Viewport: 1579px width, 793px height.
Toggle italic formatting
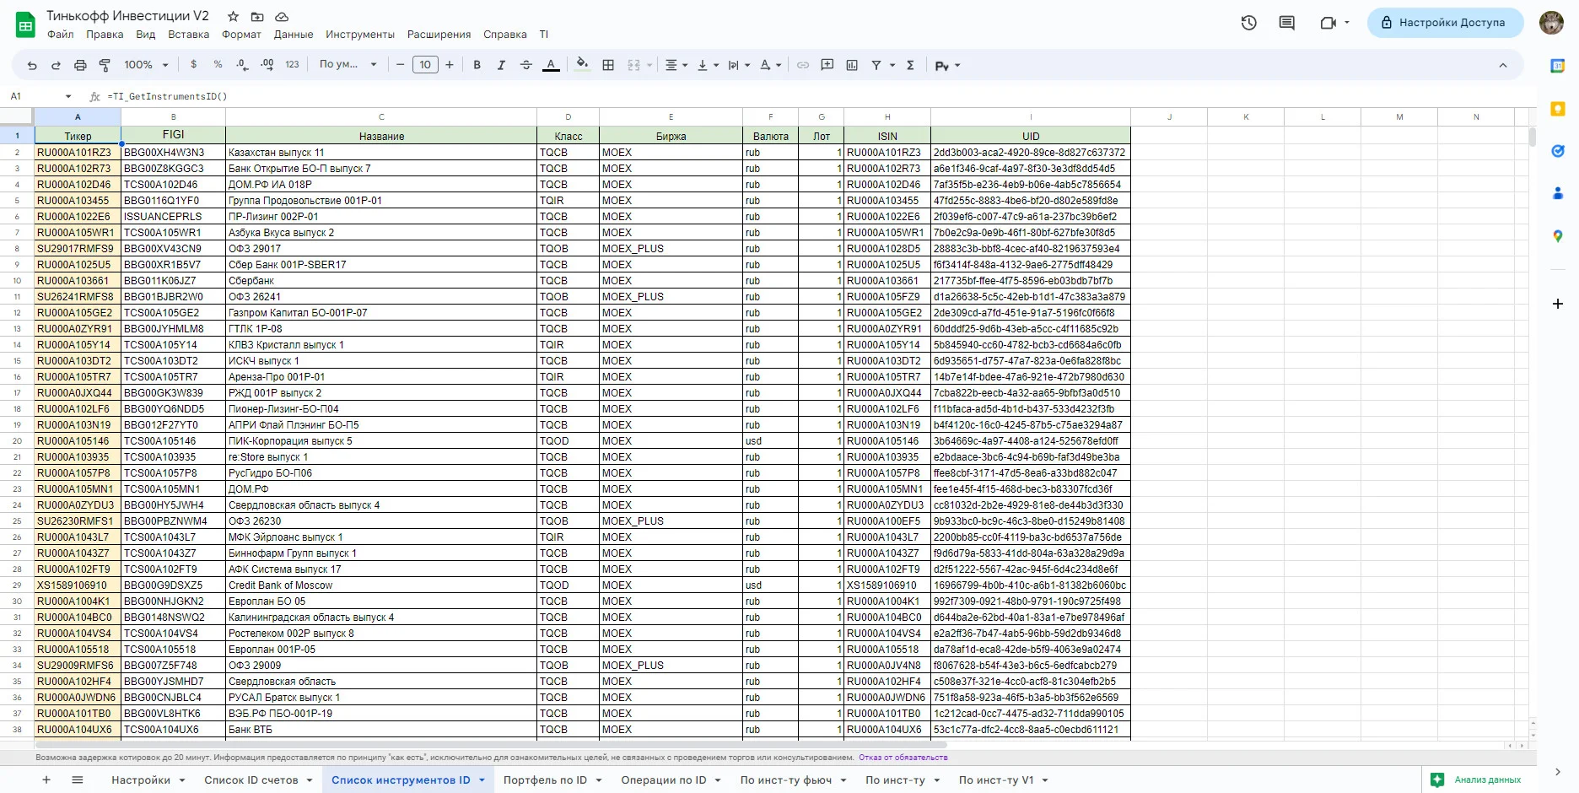[501, 65]
